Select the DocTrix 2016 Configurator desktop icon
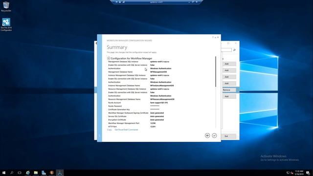This screenshot has height=176, width=313. click(6, 24)
